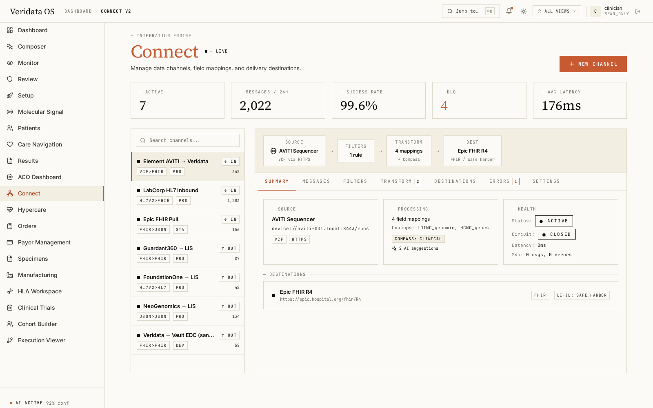The image size is (653, 408).
Task: Select the Veridata → Vault EDC channel
Action: point(188,340)
